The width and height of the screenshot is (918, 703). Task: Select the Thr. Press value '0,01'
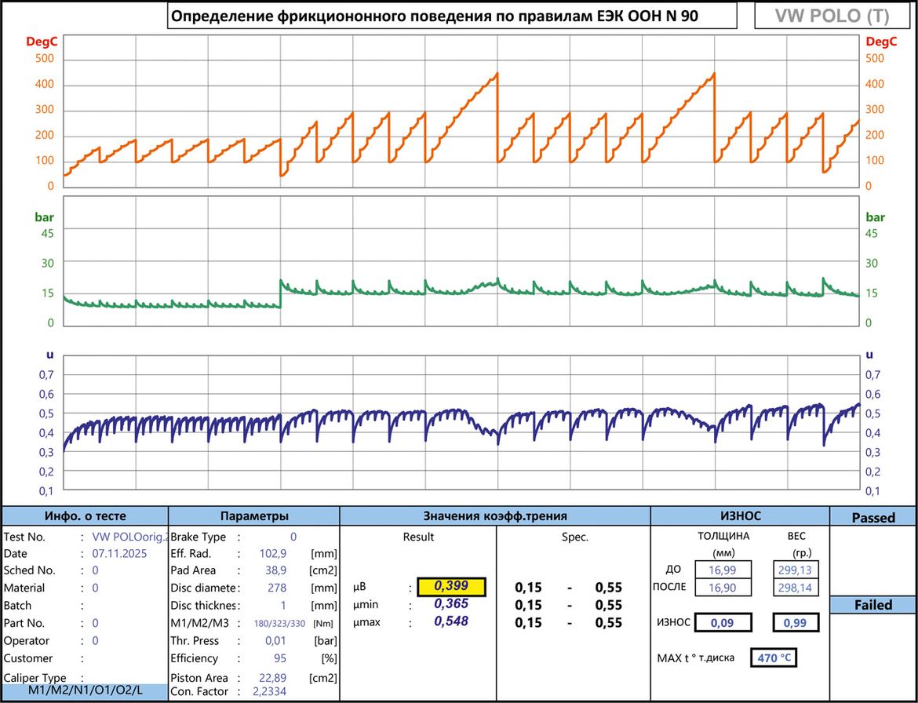point(275,641)
